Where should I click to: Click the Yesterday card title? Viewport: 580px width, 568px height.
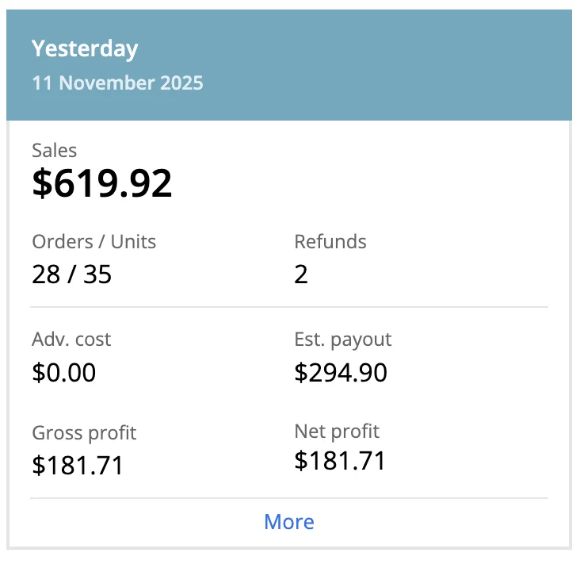point(85,49)
